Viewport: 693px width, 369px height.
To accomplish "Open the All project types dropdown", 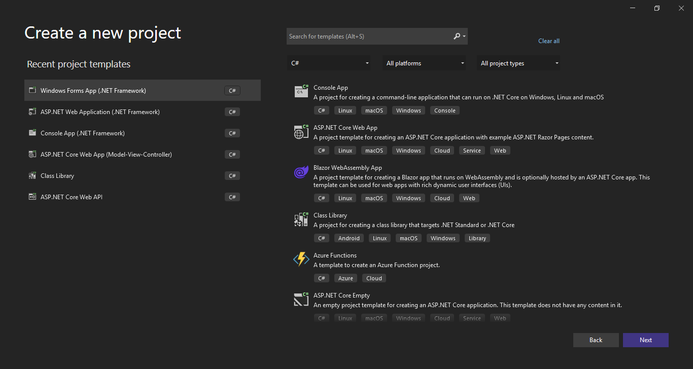I will click(518, 63).
